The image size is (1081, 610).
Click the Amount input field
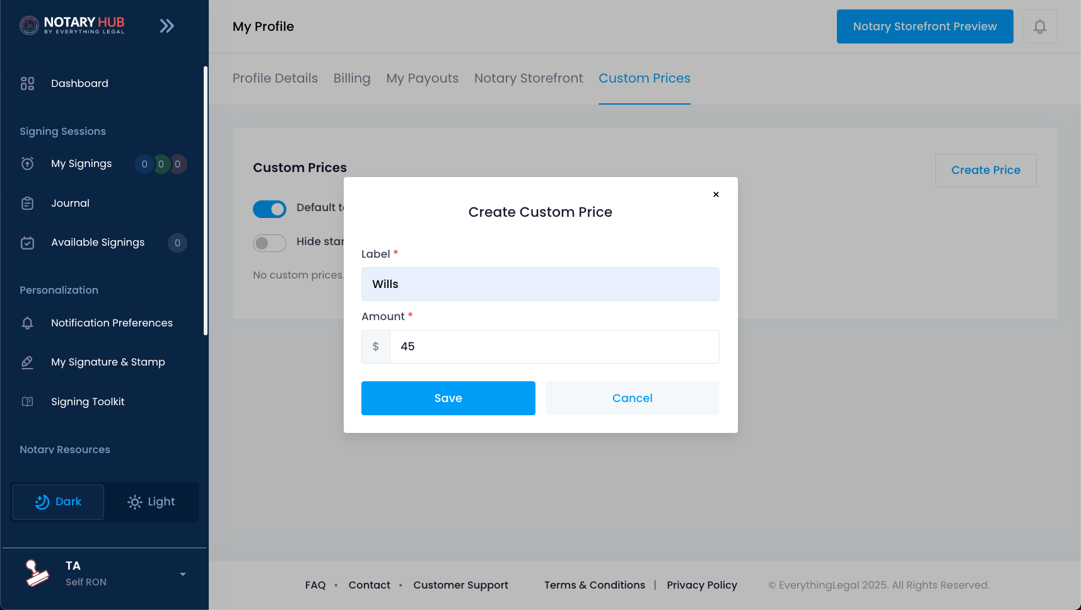pos(554,347)
